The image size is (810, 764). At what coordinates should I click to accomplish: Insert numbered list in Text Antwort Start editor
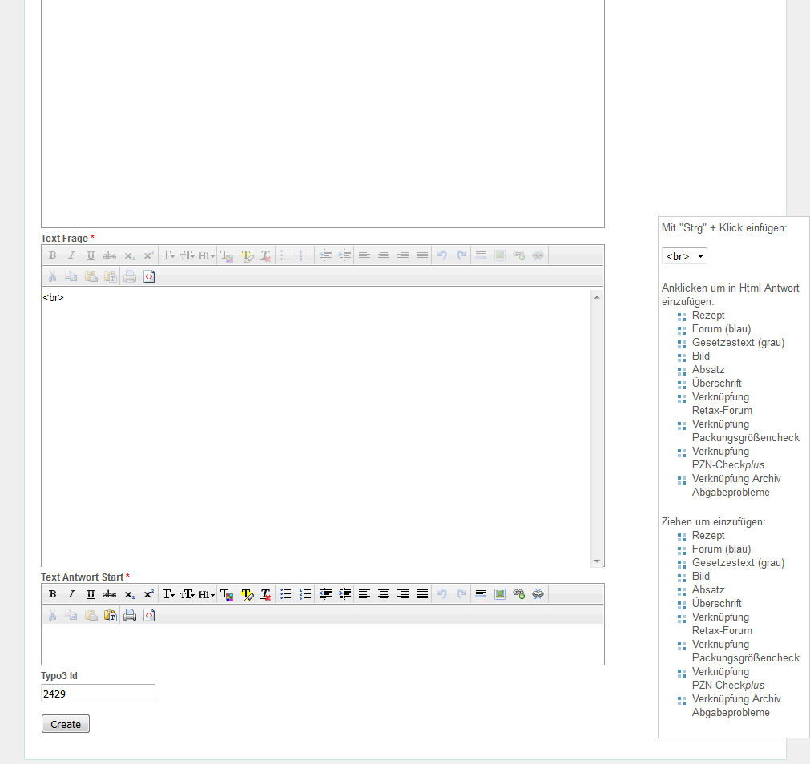click(x=305, y=594)
